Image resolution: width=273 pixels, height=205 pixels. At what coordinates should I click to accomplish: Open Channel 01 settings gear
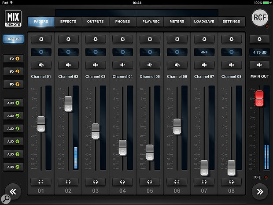[x=41, y=39]
